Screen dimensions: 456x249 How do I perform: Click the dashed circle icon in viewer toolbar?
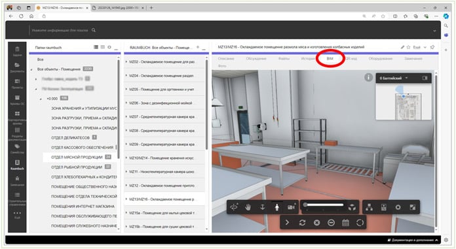click(360, 223)
